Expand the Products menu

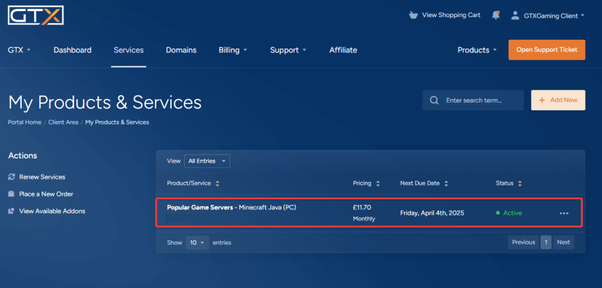(477, 50)
